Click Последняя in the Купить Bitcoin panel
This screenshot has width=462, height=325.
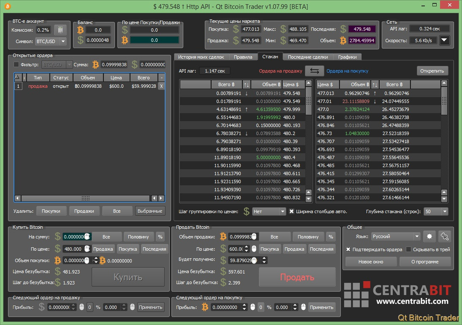pos(155,249)
